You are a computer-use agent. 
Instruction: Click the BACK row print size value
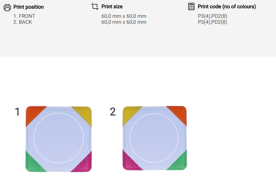click(124, 22)
